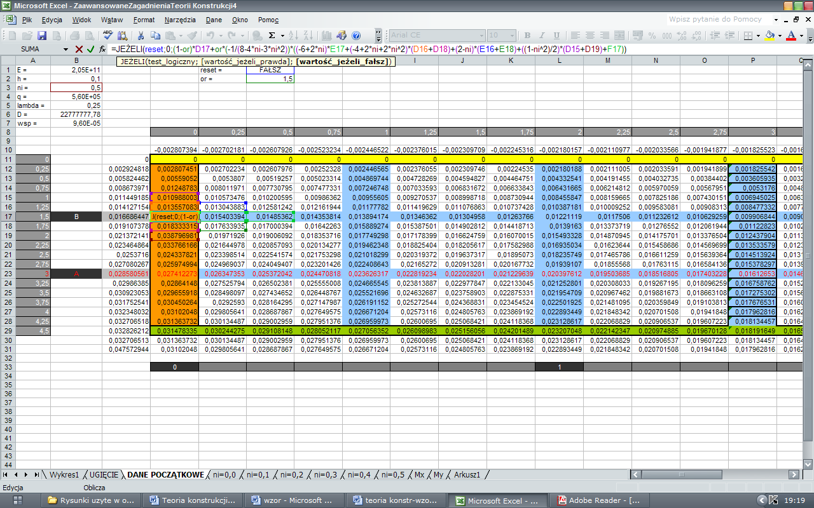The height and width of the screenshot is (508, 814).
Task: Select the Format Painter brush
Action: [192, 36]
